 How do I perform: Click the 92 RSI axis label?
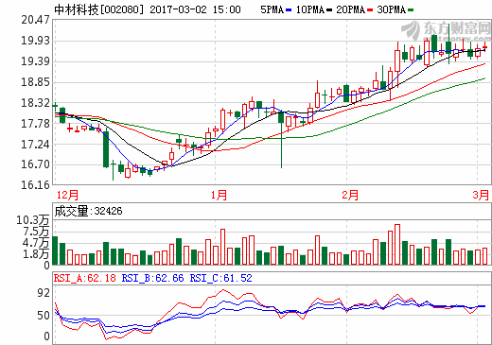[x=44, y=293]
